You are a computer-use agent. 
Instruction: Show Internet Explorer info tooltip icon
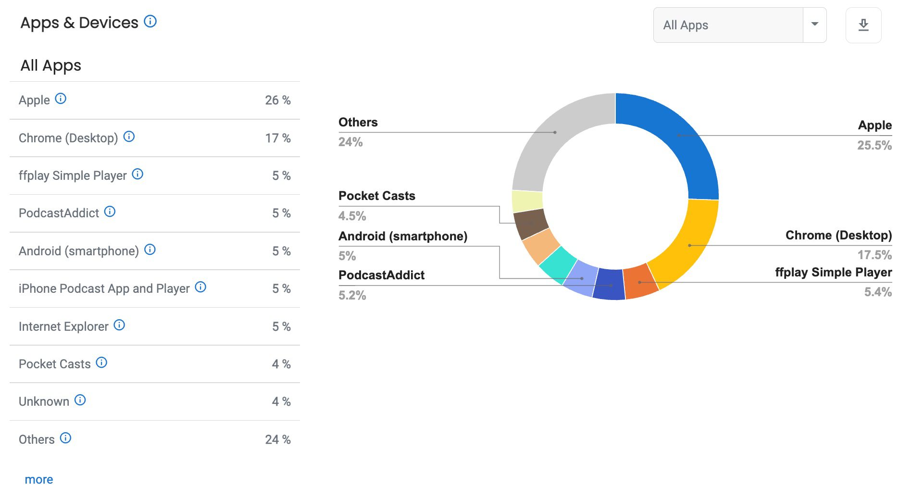119,325
